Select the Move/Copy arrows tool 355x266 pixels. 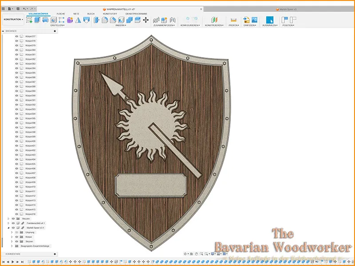146,20
